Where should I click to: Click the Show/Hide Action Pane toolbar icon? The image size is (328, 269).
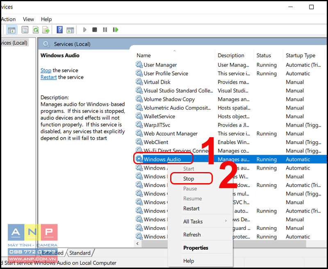click(x=70, y=30)
